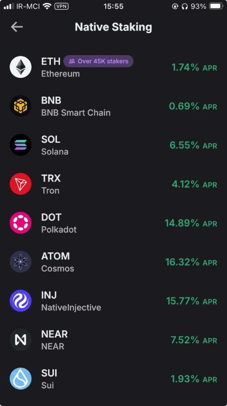Screen dimensions: 227x406
Task: Select the INJ NativeInjective label
Action: pos(71,301)
